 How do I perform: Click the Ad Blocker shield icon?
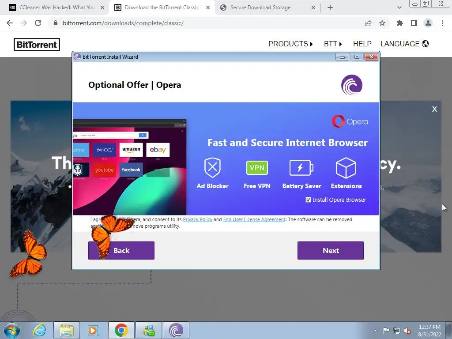coord(212,167)
